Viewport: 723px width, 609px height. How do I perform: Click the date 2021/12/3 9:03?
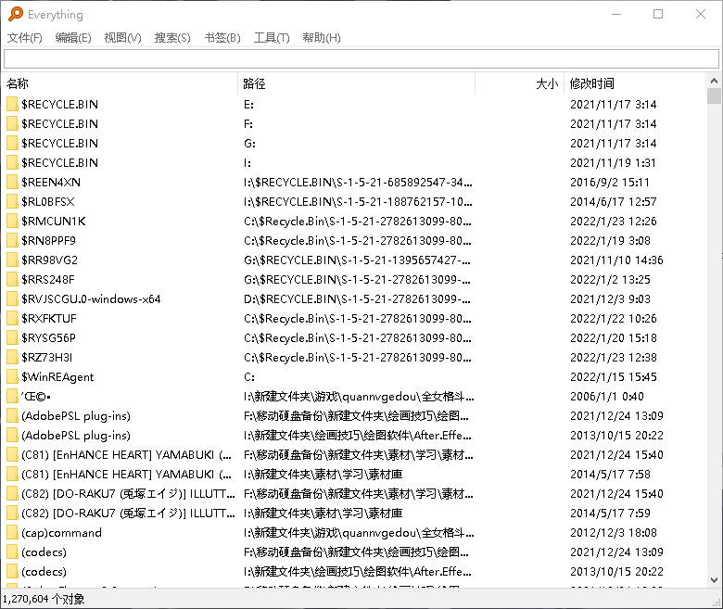tap(610, 298)
